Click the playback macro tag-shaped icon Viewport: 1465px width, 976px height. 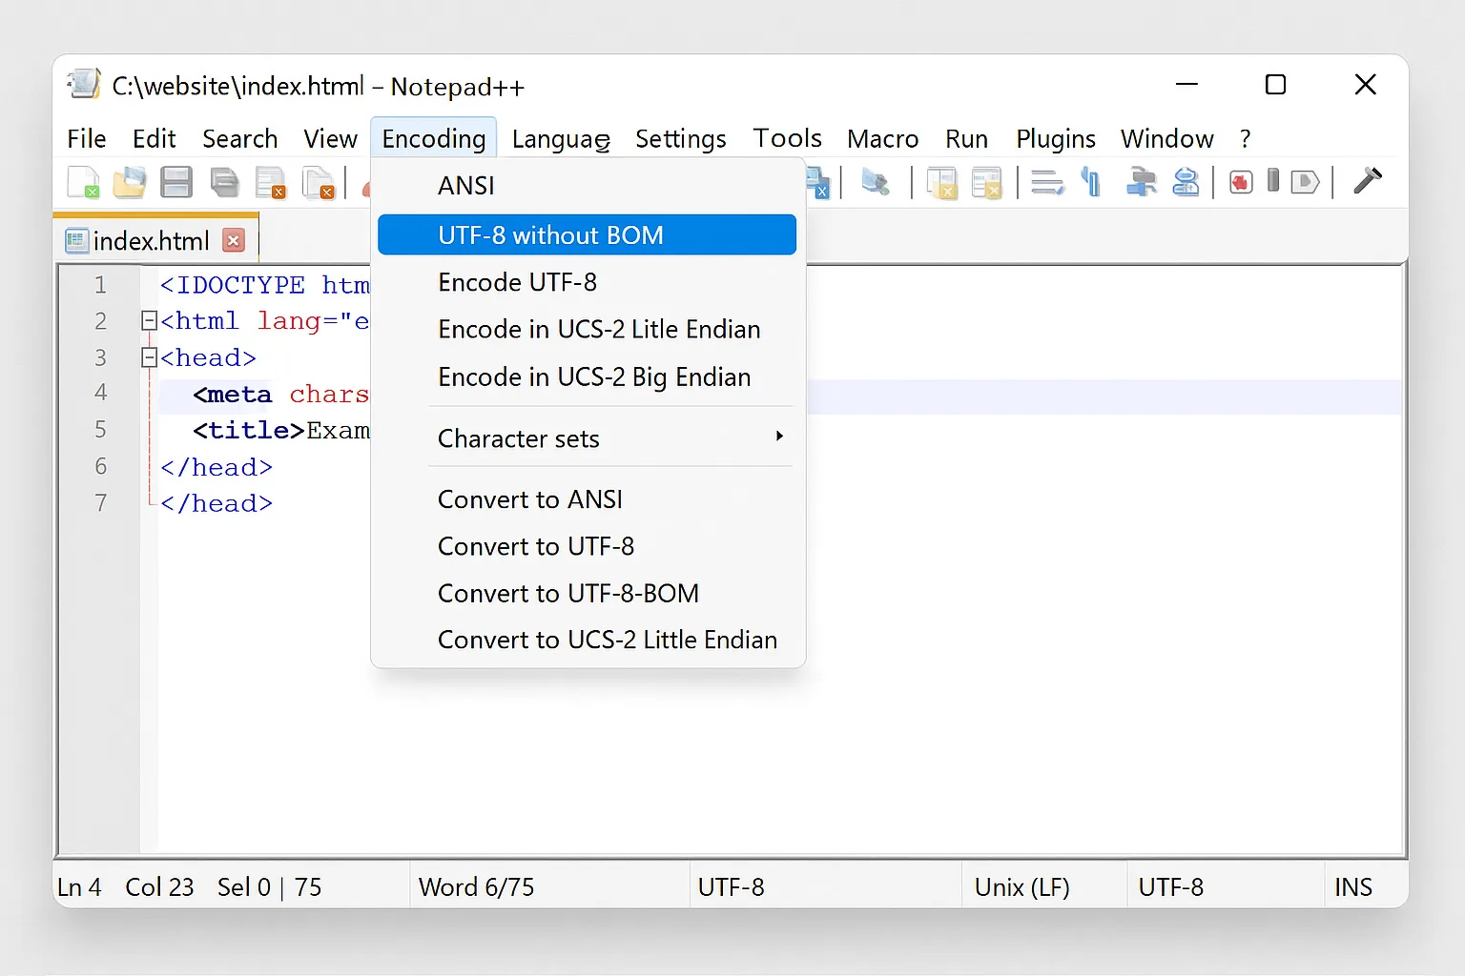[1305, 181]
